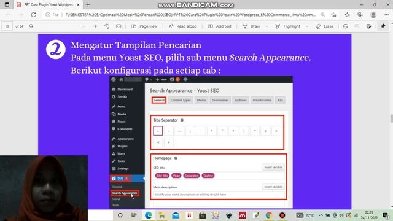Viewport: 393px width, 221px height.
Task: Open the Bandicam recorder taskbar icon
Action: [x=282, y=215]
